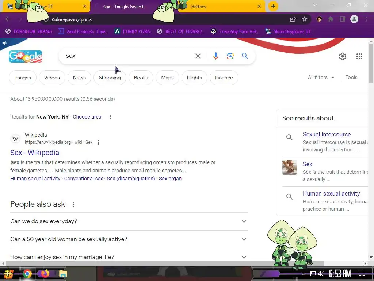Open the Google apps grid

359,56
